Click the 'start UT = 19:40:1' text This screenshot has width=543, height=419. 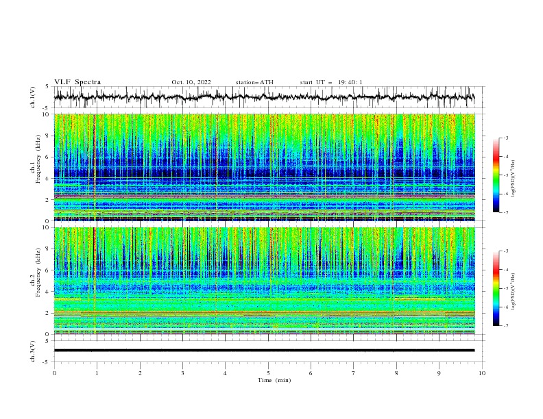331,82
